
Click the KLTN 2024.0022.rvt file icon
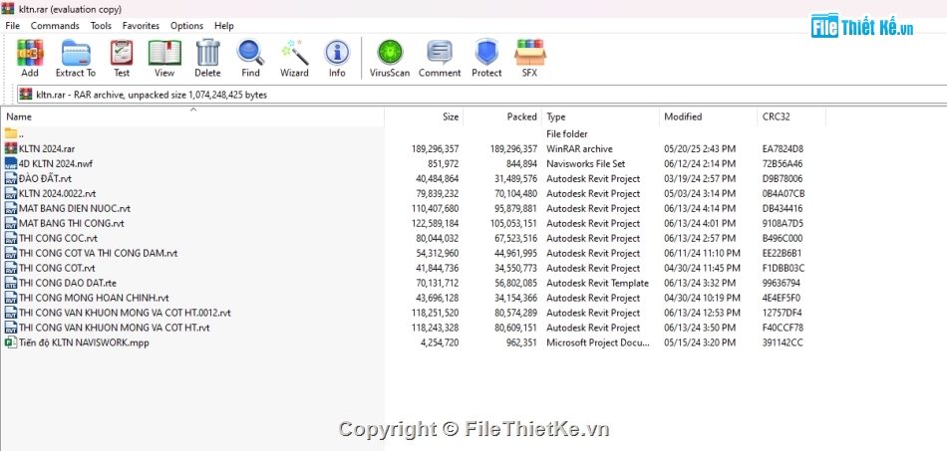click(11, 193)
